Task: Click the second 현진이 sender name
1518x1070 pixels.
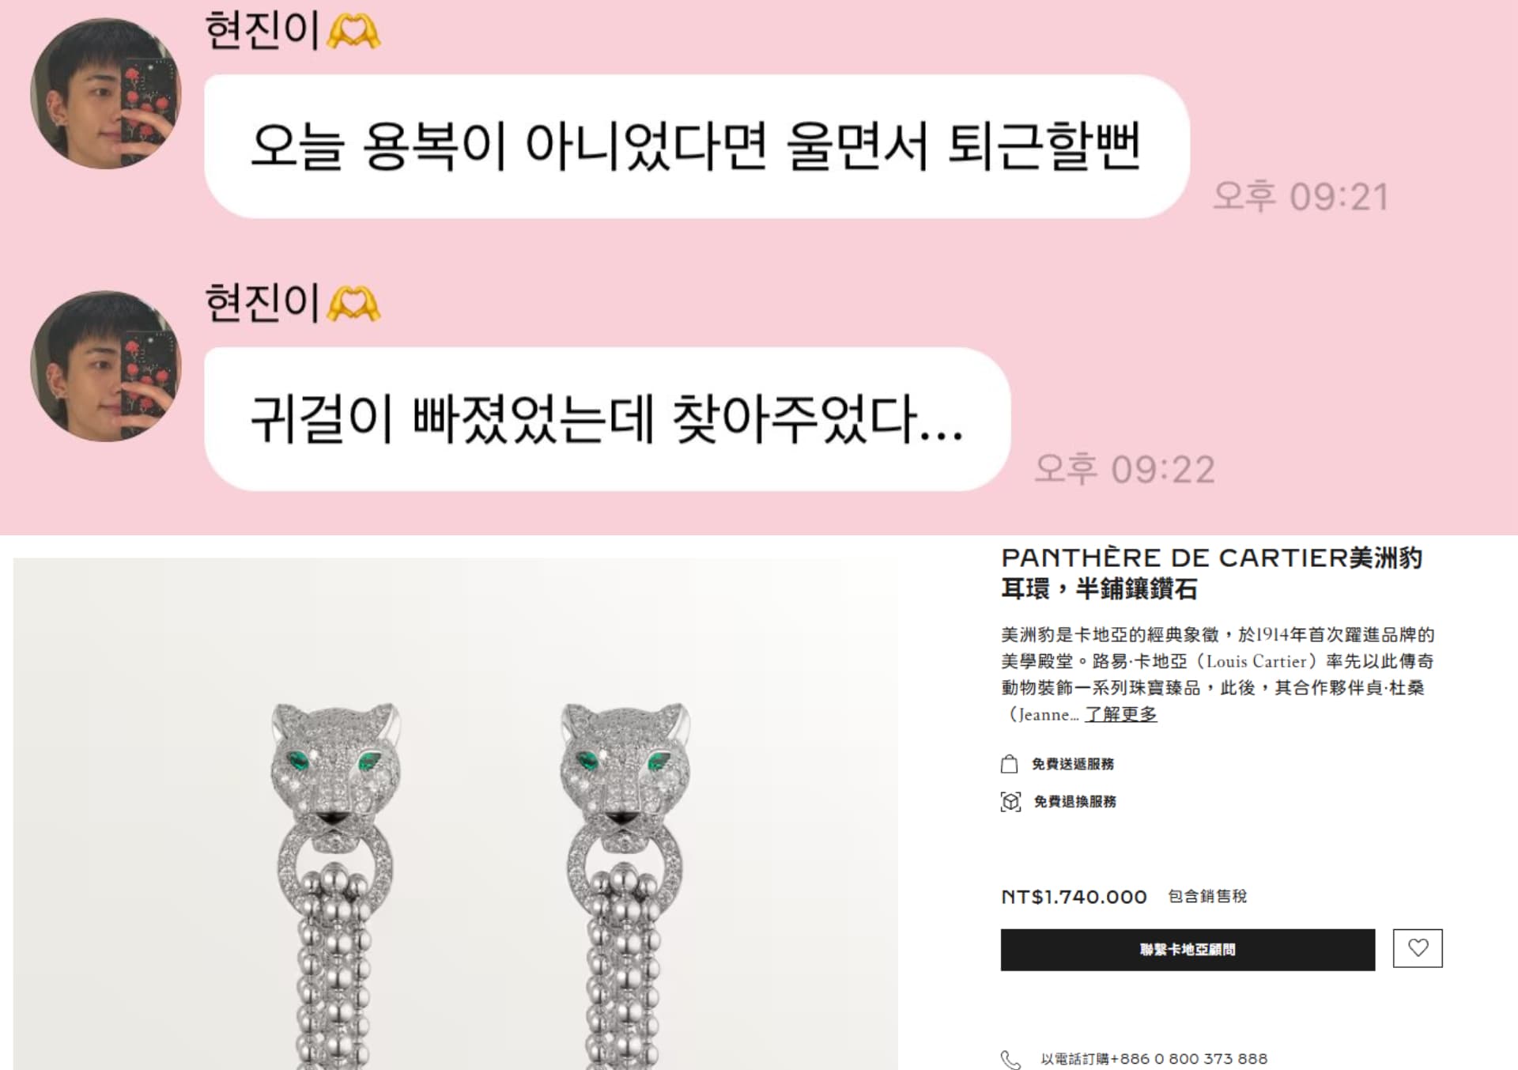Action: [x=262, y=304]
